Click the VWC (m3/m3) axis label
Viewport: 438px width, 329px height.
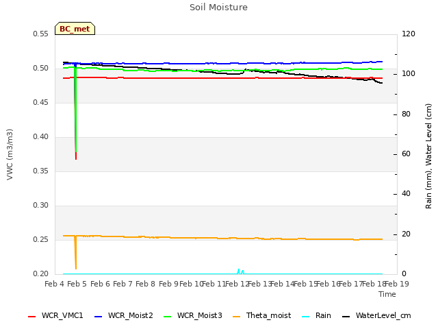[x=10, y=154]
